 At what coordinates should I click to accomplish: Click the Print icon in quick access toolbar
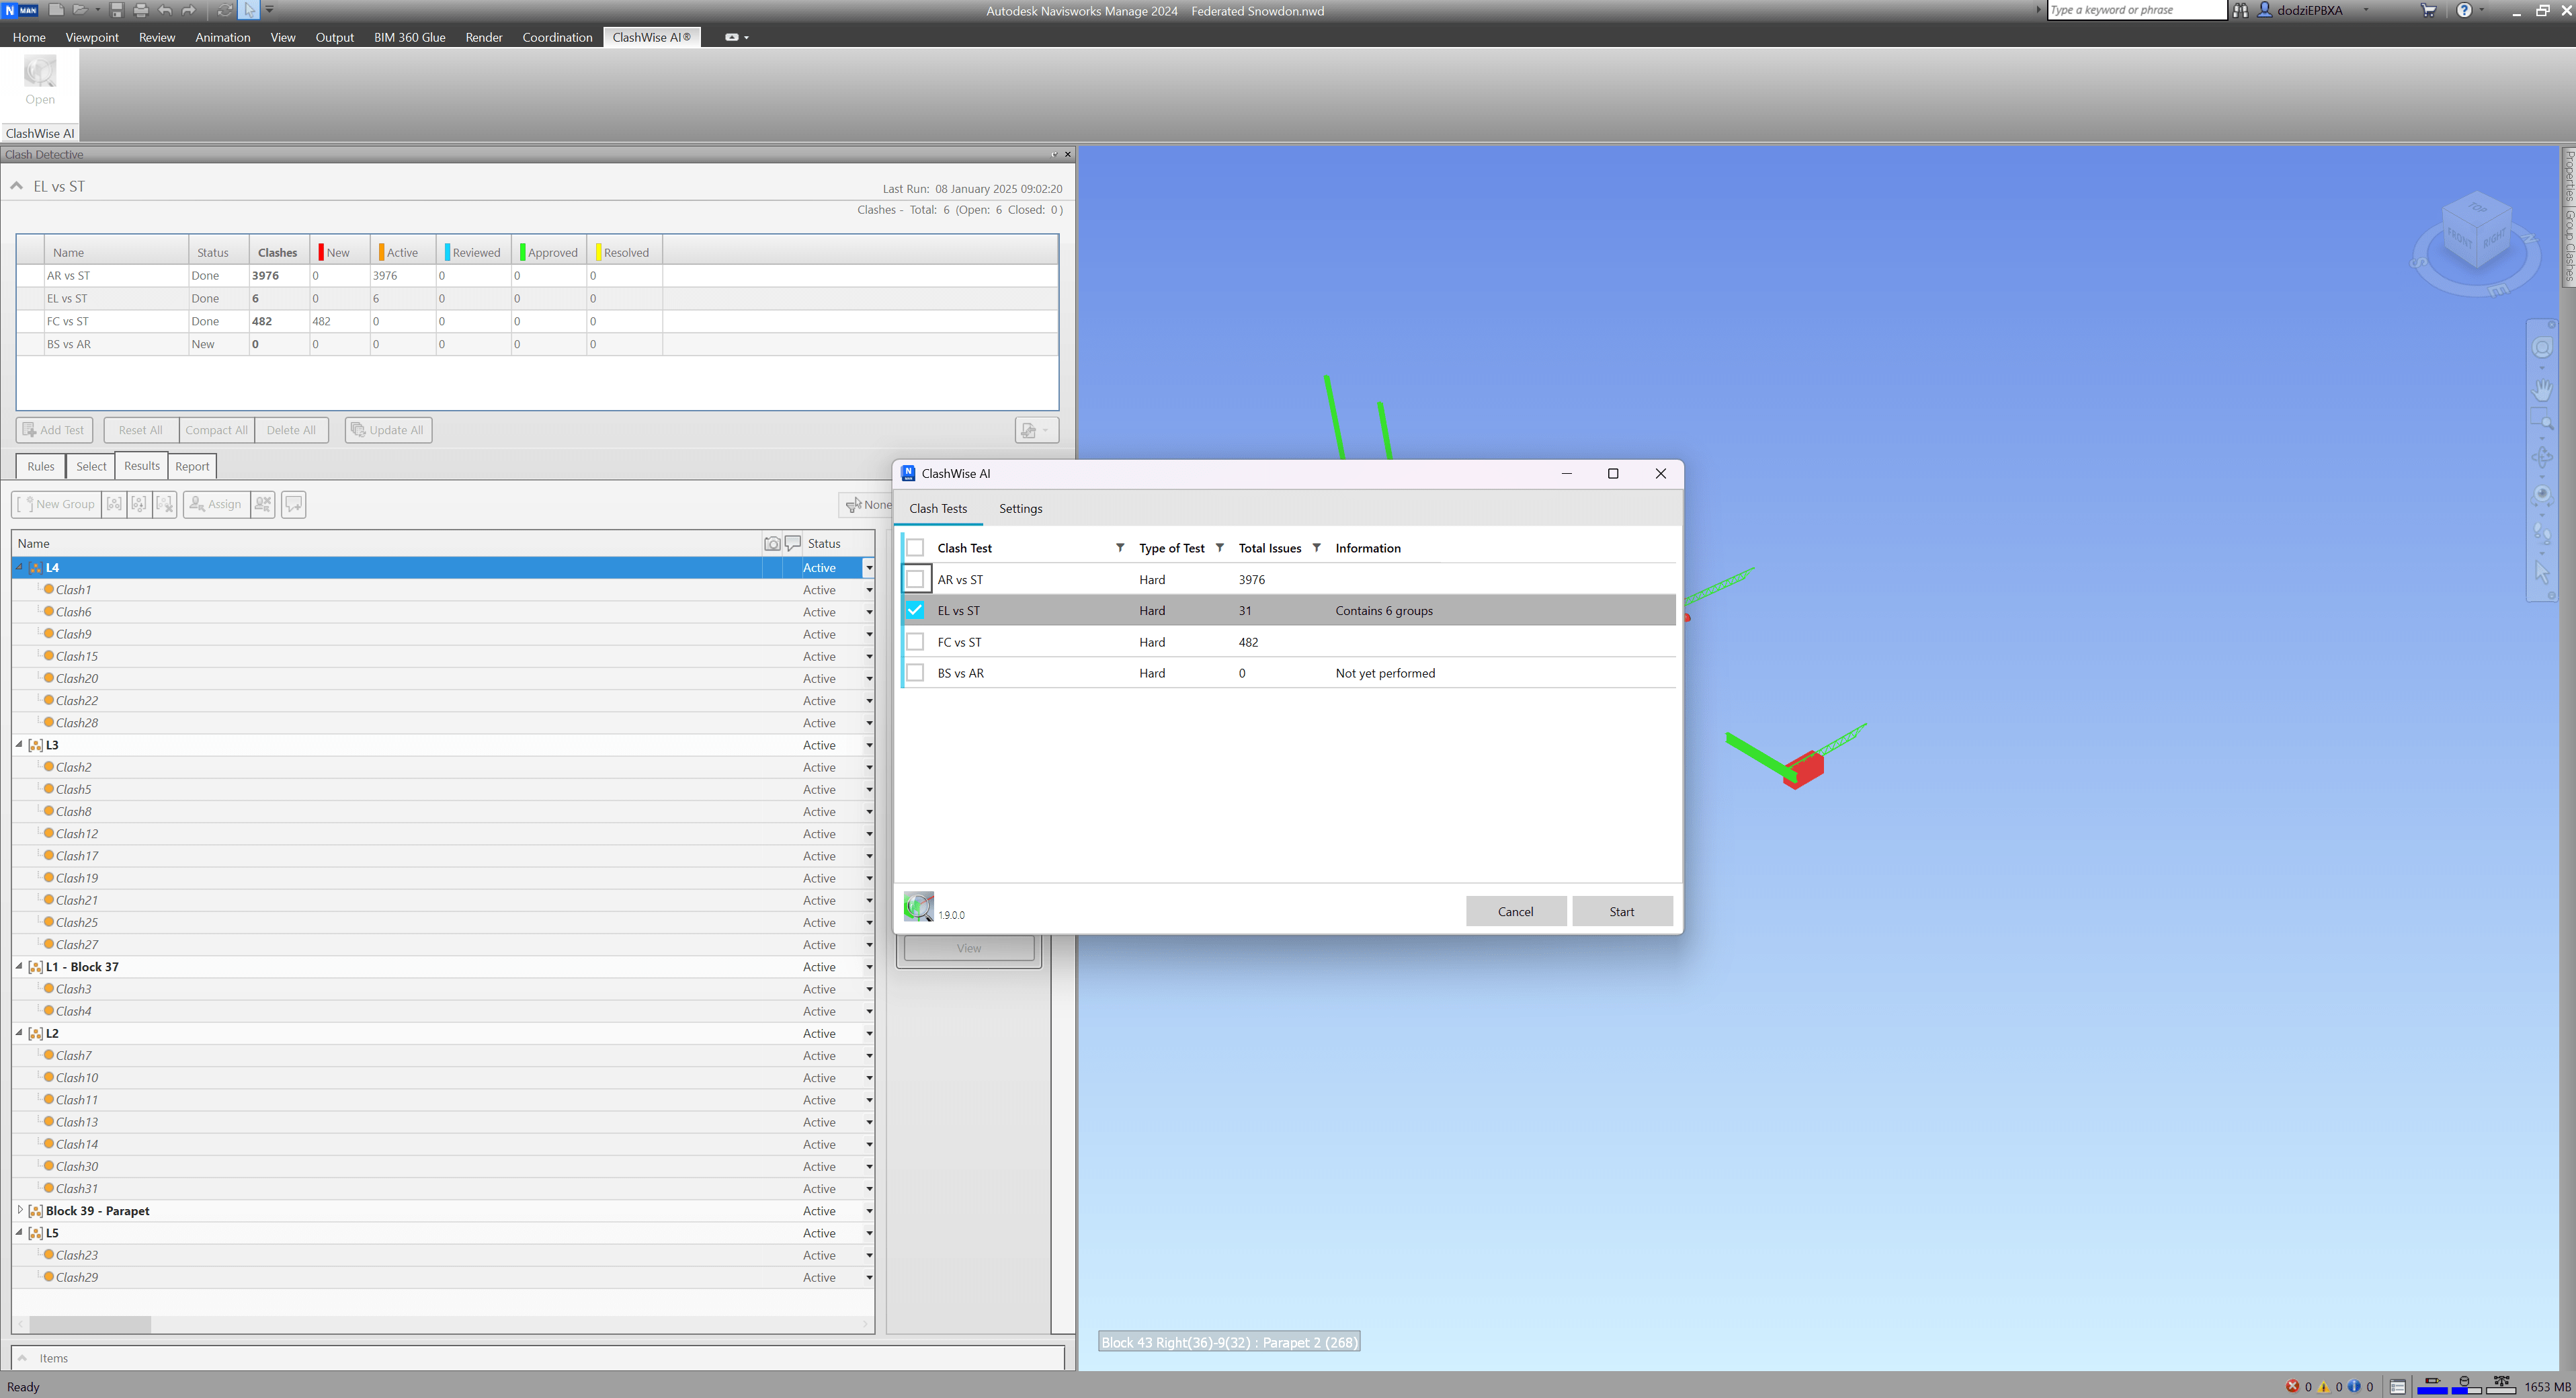pyautogui.click(x=141, y=10)
